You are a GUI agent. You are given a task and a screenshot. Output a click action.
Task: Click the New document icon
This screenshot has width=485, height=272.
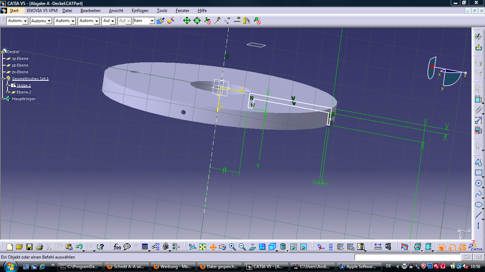(x=10, y=247)
